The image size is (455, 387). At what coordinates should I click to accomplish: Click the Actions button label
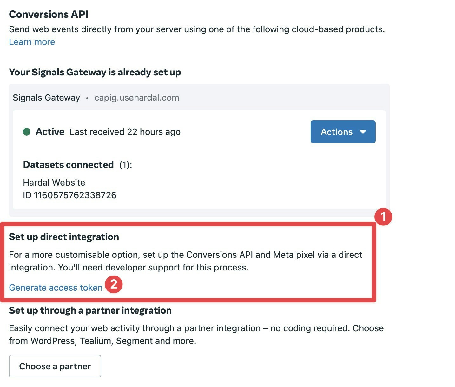coord(337,132)
